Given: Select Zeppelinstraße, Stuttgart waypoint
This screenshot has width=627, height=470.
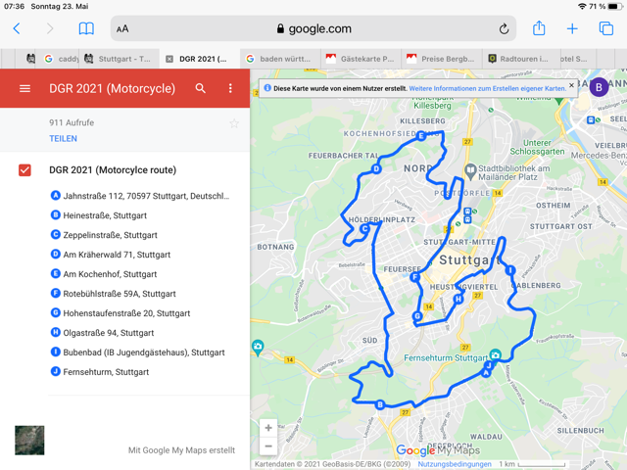Looking at the screenshot, I should [104, 235].
